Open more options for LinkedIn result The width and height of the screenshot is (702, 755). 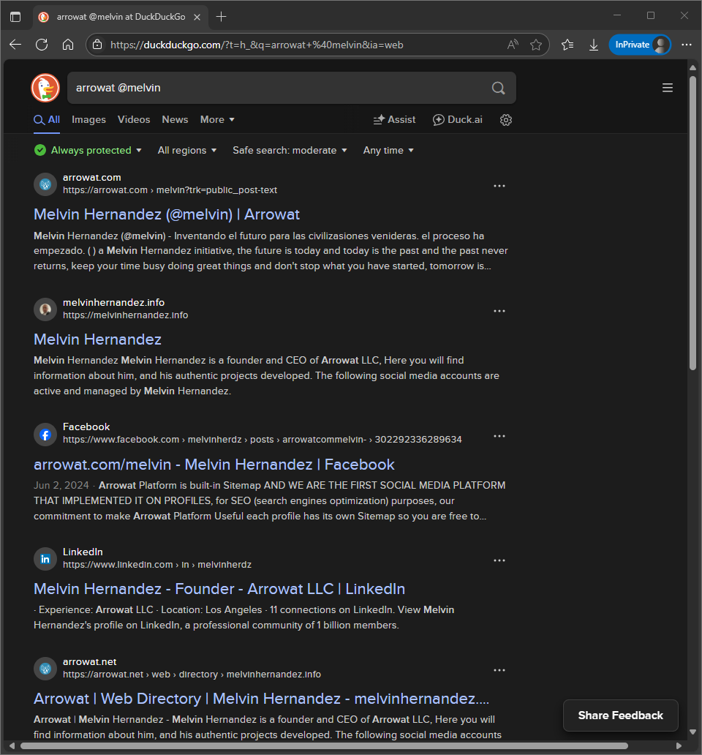point(499,560)
